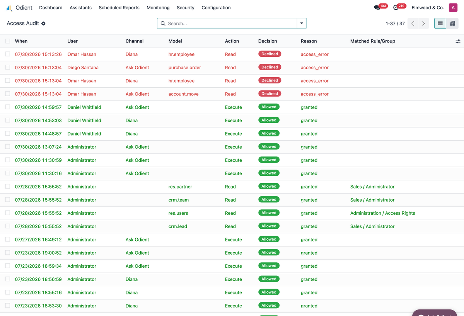Click purchase.order model cell
This screenshot has height=316, width=464.
coord(185,68)
